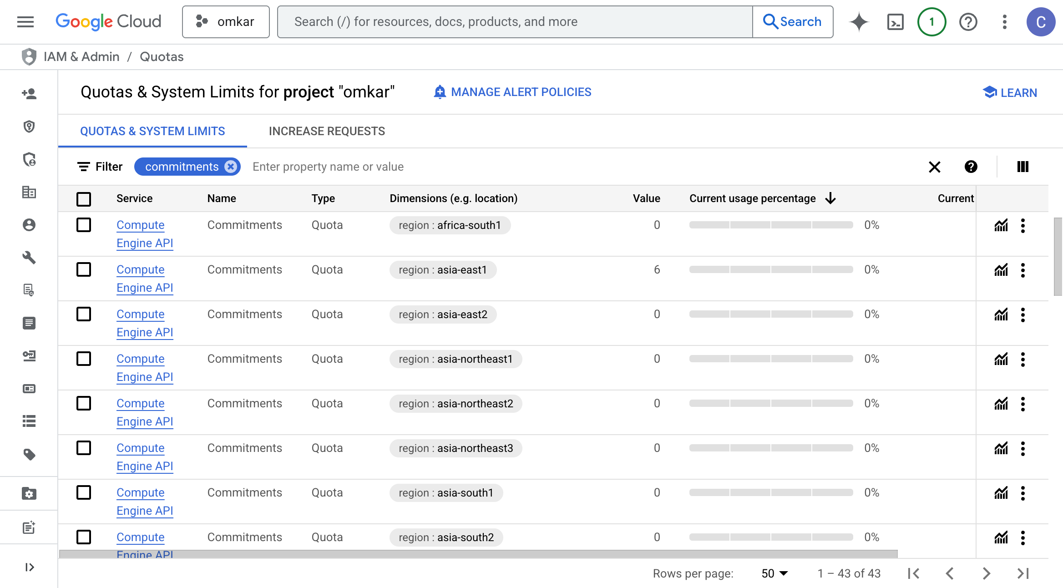Tick checkbox for asia-northeast2 row

(84, 403)
